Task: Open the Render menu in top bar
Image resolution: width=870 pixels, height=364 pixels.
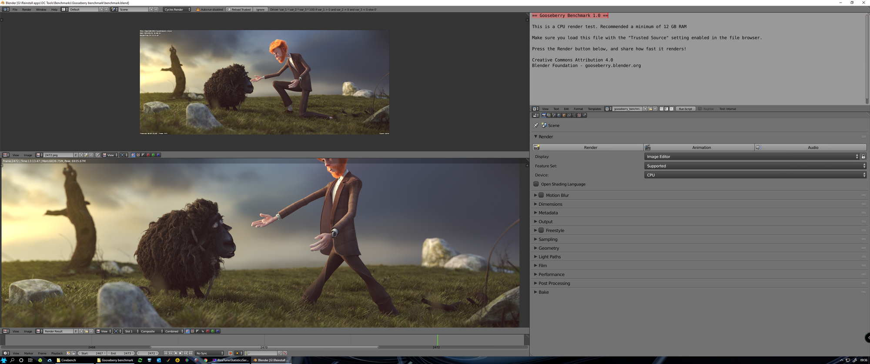Action: [x=27, y=9]
